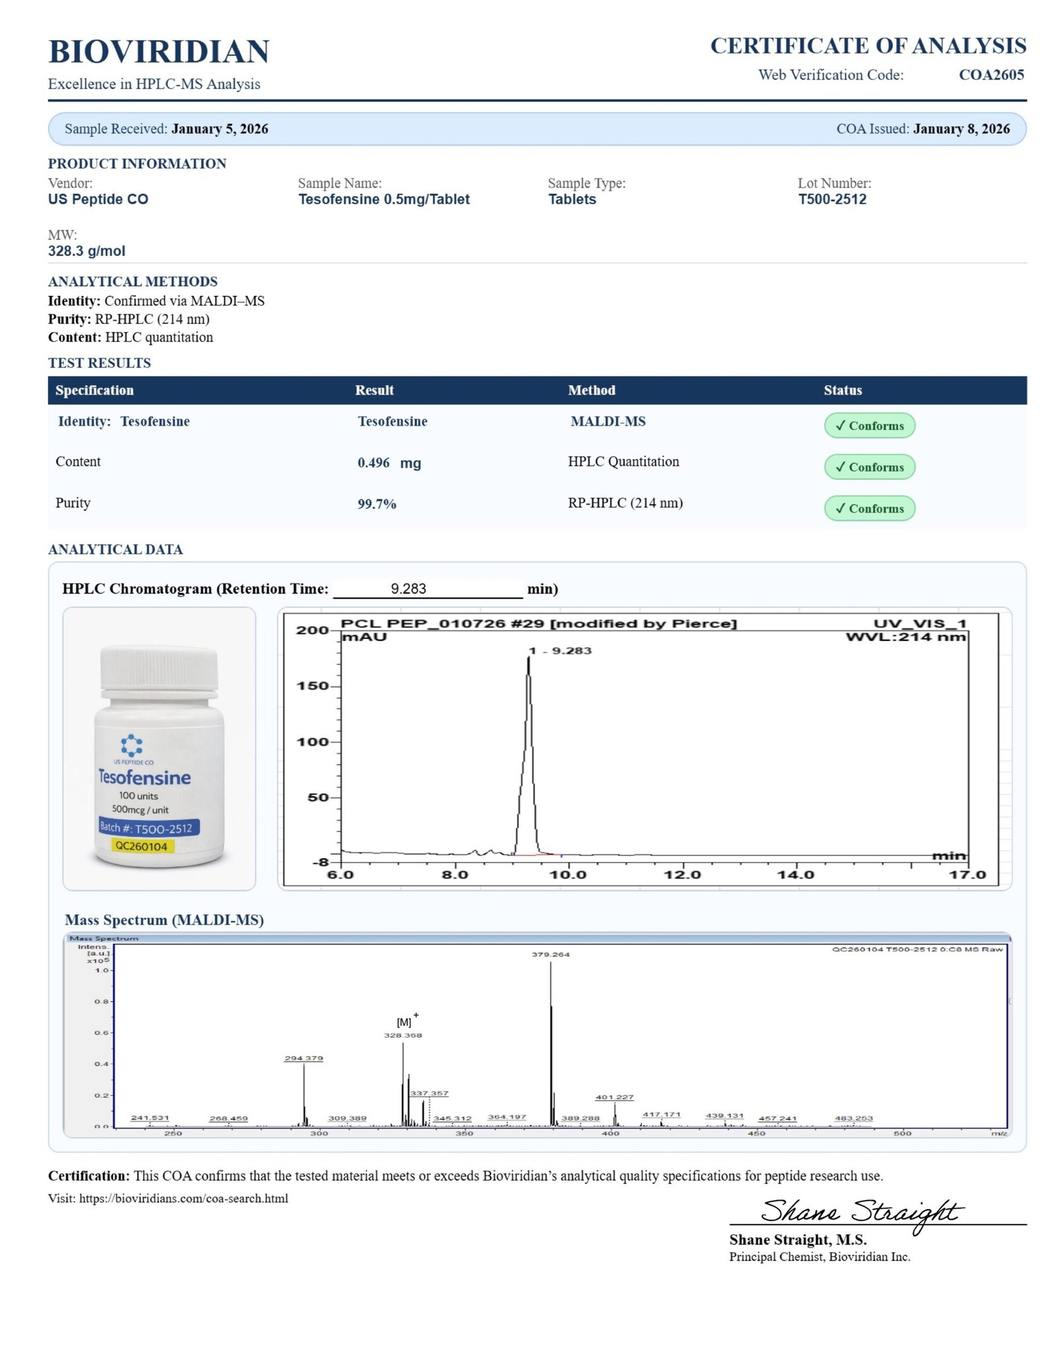Viewport: 1056px width, 1367px height.
Task: Open the bioviridians.com coa-search URL
Action: 183,1198
